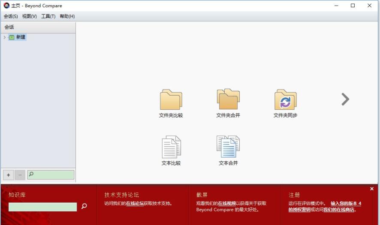
Task: Click the 新建 folder icon in sessions tree
Action: coord(12,37)
